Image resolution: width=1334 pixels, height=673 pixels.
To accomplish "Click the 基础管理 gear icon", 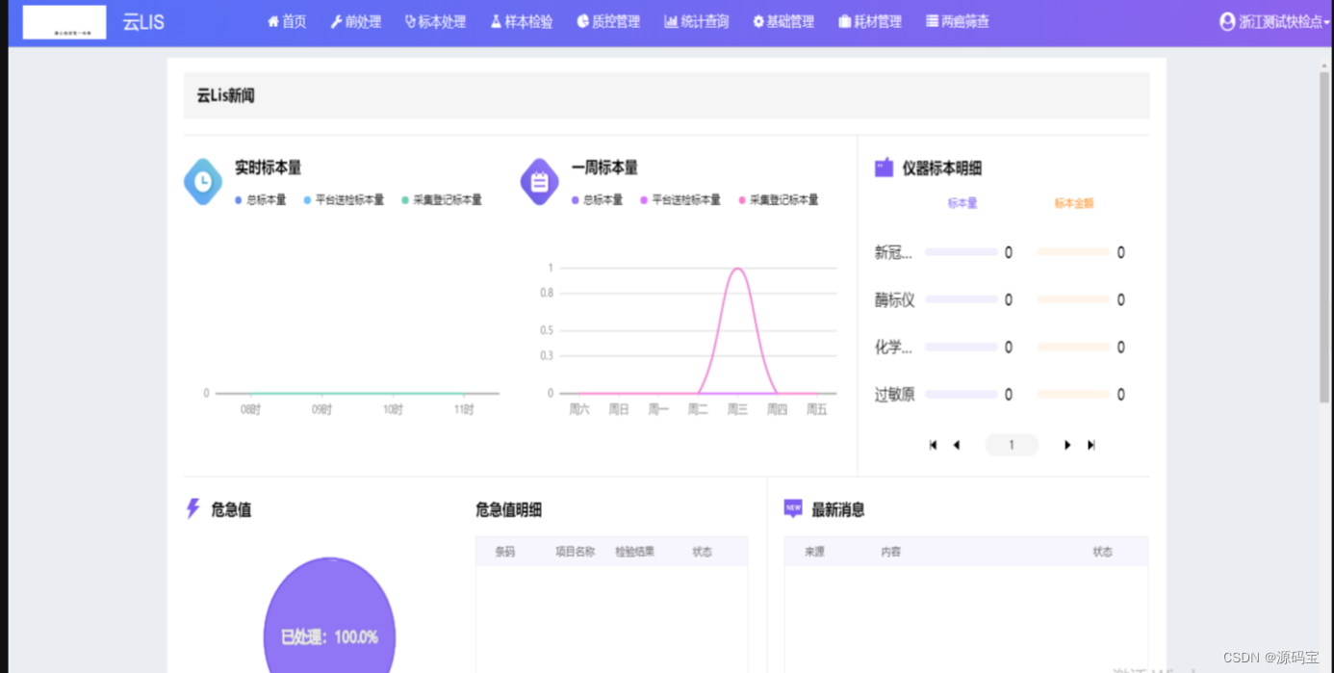I will pos(757,21).
